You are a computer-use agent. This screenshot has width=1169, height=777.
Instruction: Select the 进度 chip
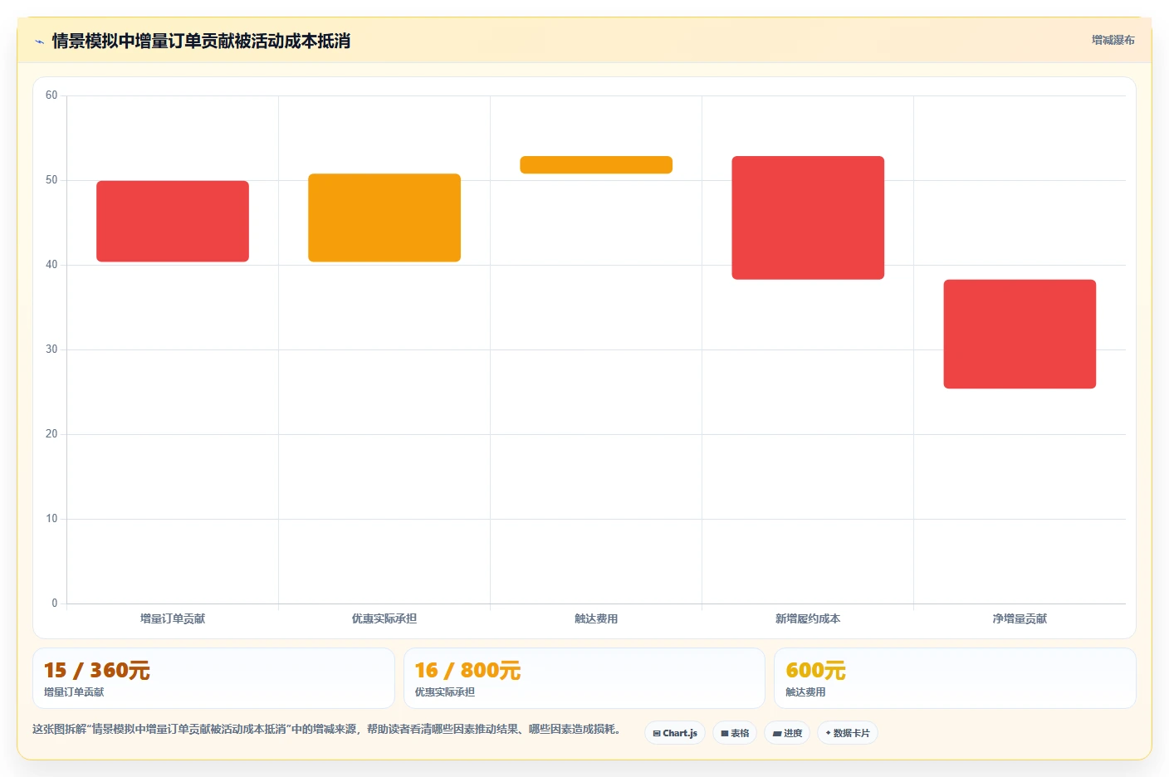(787, 733)
